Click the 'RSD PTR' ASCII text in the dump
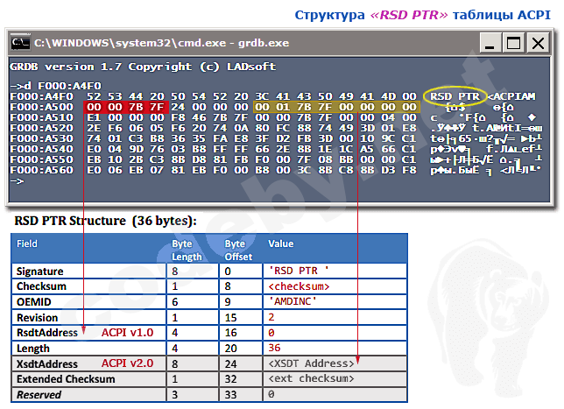 click(x=455, y=96)
